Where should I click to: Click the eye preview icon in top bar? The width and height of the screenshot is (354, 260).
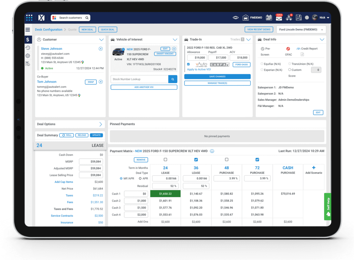pos(235,17)
